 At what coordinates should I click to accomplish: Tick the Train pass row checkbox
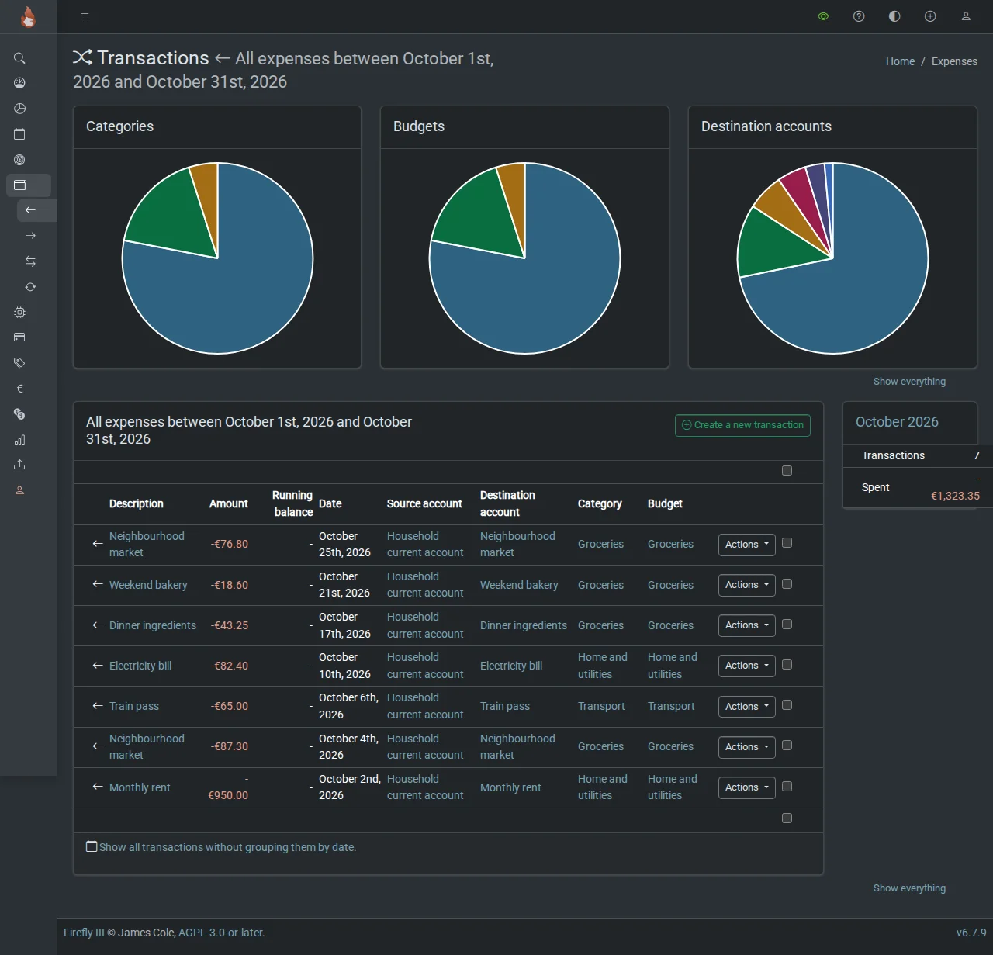pos(787,705)
